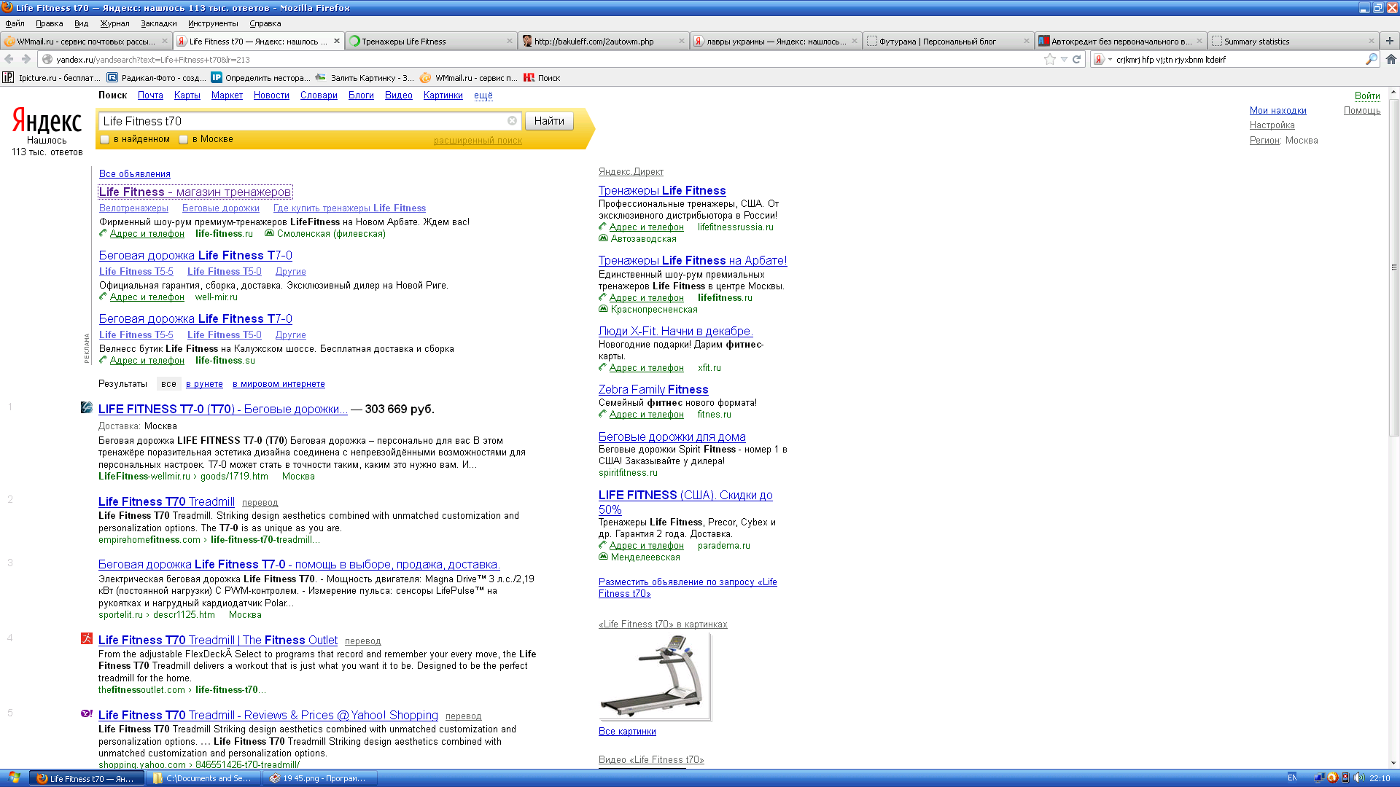Screen dimensions: 1400x787
Task: Open the Правка menu
Action: [x=50, y=23]
